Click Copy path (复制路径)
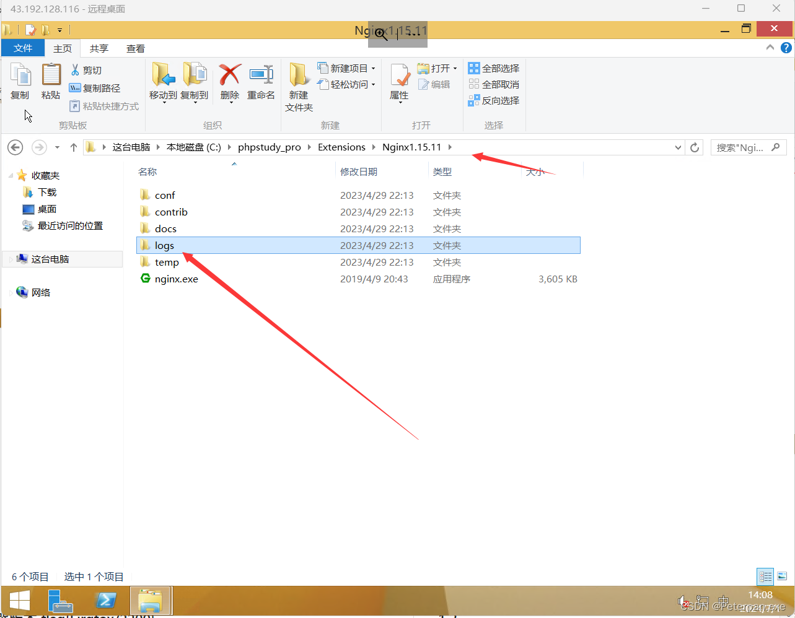 (95, 88)
